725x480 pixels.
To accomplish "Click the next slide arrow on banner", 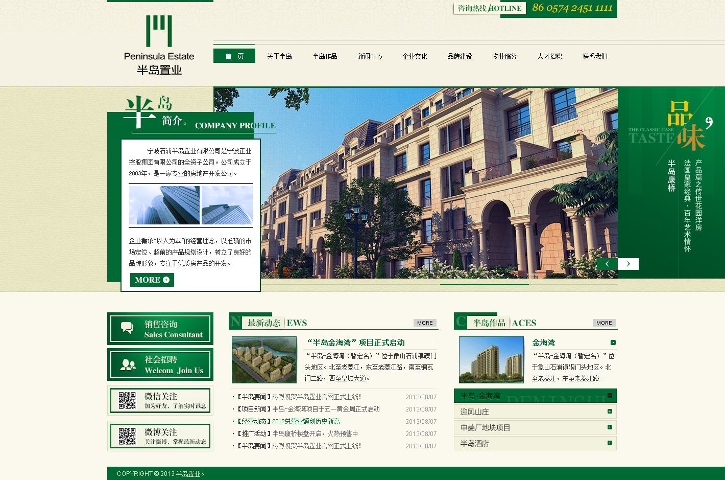I will (x=628, y=264).
